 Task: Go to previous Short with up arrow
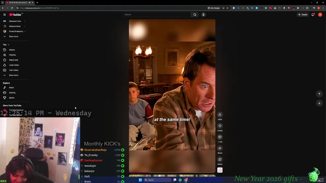319,94
